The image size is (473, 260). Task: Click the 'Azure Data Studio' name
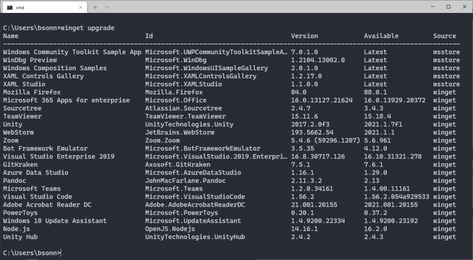[36, 173]
